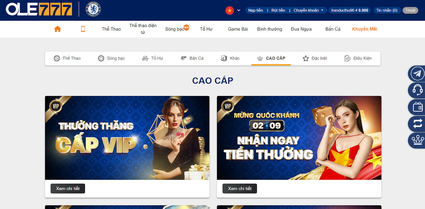This screenshot has height=209, width=425.
Task: Click the Thoát logout button
Action: pyautogui.click(x=410, y=10)
